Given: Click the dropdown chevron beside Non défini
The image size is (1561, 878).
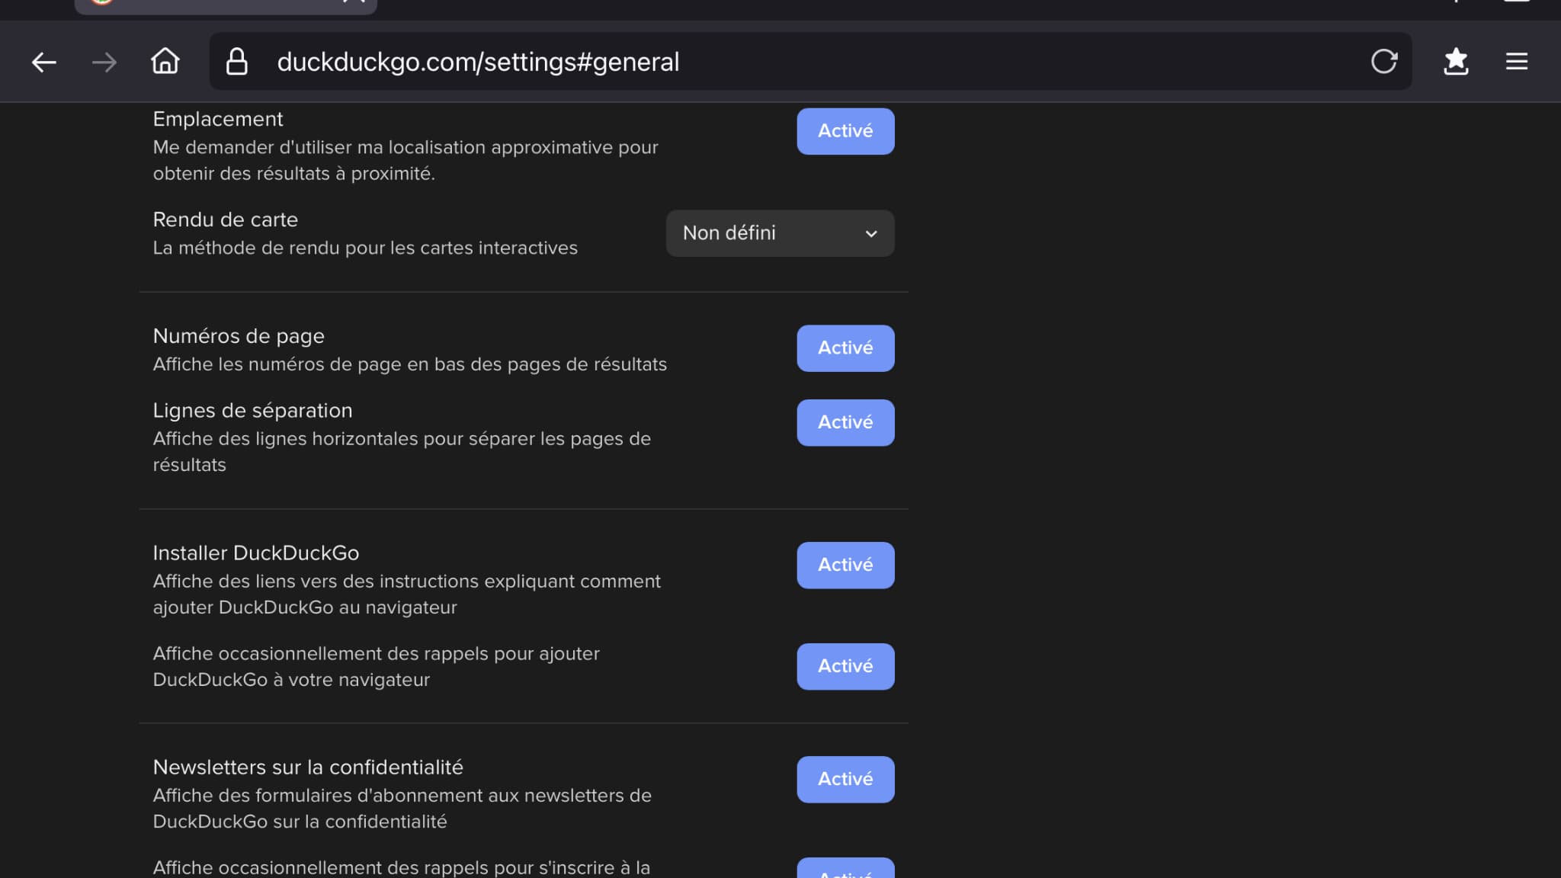Looking at the screenshot, I should (x=871, y=234).
